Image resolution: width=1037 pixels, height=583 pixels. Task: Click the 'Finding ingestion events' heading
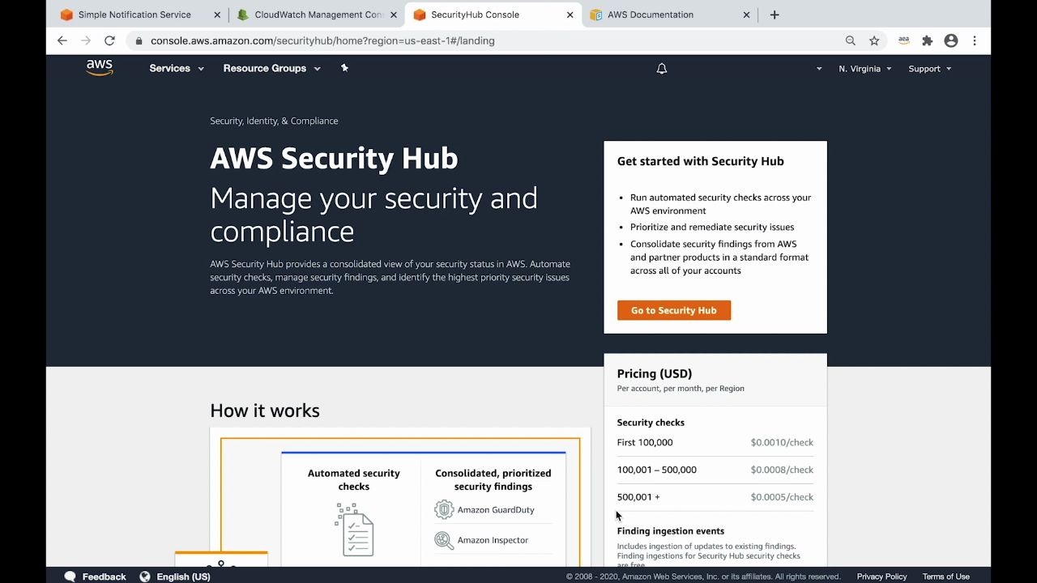pos(671,531)
